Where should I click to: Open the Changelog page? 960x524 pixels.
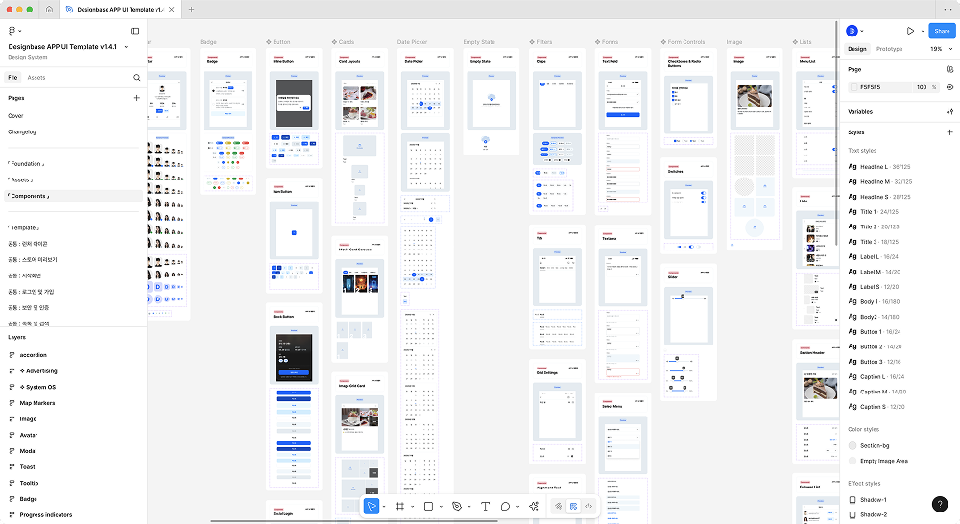(22, 131)
